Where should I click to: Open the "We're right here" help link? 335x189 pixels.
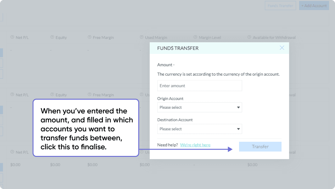tap(195, 145)
